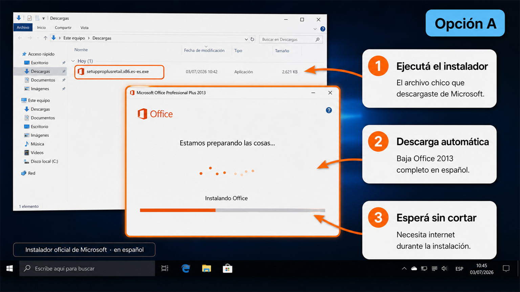Screen dimensions: 520x292
Task: Open the quick access toolbar dropdown
Action: 44,19
